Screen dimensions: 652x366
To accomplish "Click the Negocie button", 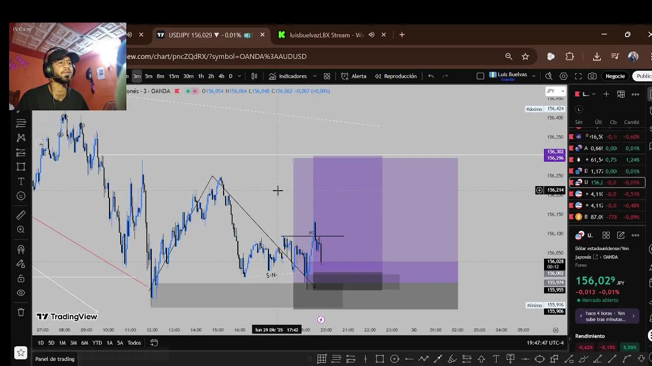I will 615,76.
